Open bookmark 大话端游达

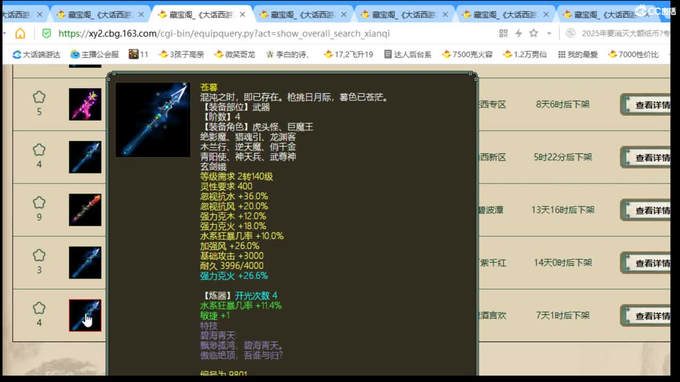click(x=37, y=54)
